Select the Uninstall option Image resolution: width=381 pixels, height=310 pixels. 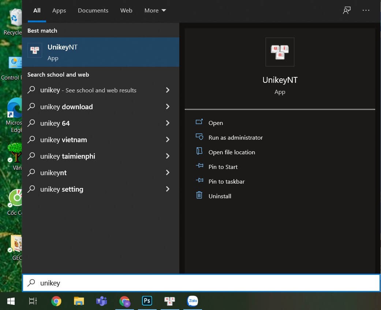click(x=220, y=196)
